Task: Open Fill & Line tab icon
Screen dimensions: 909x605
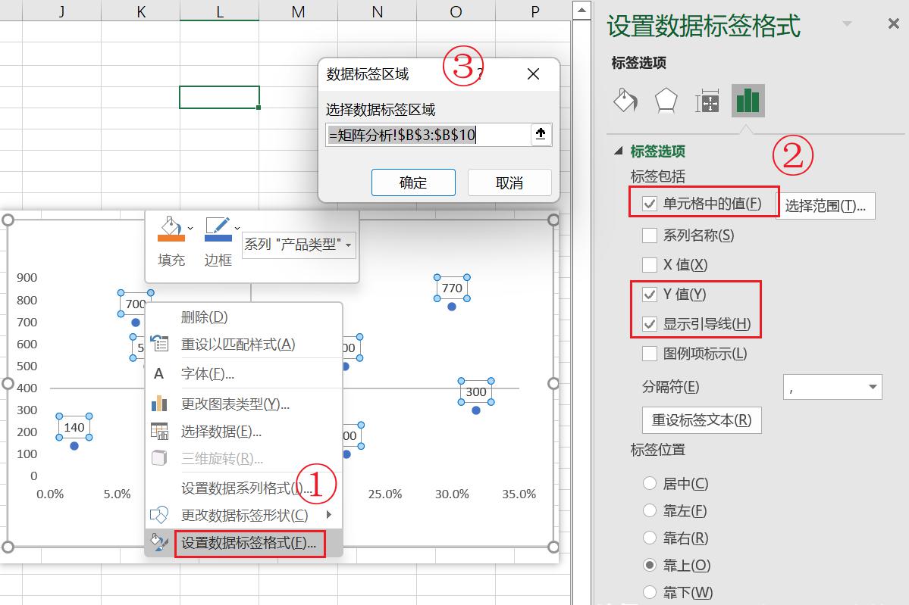Action: coord(625,101)
